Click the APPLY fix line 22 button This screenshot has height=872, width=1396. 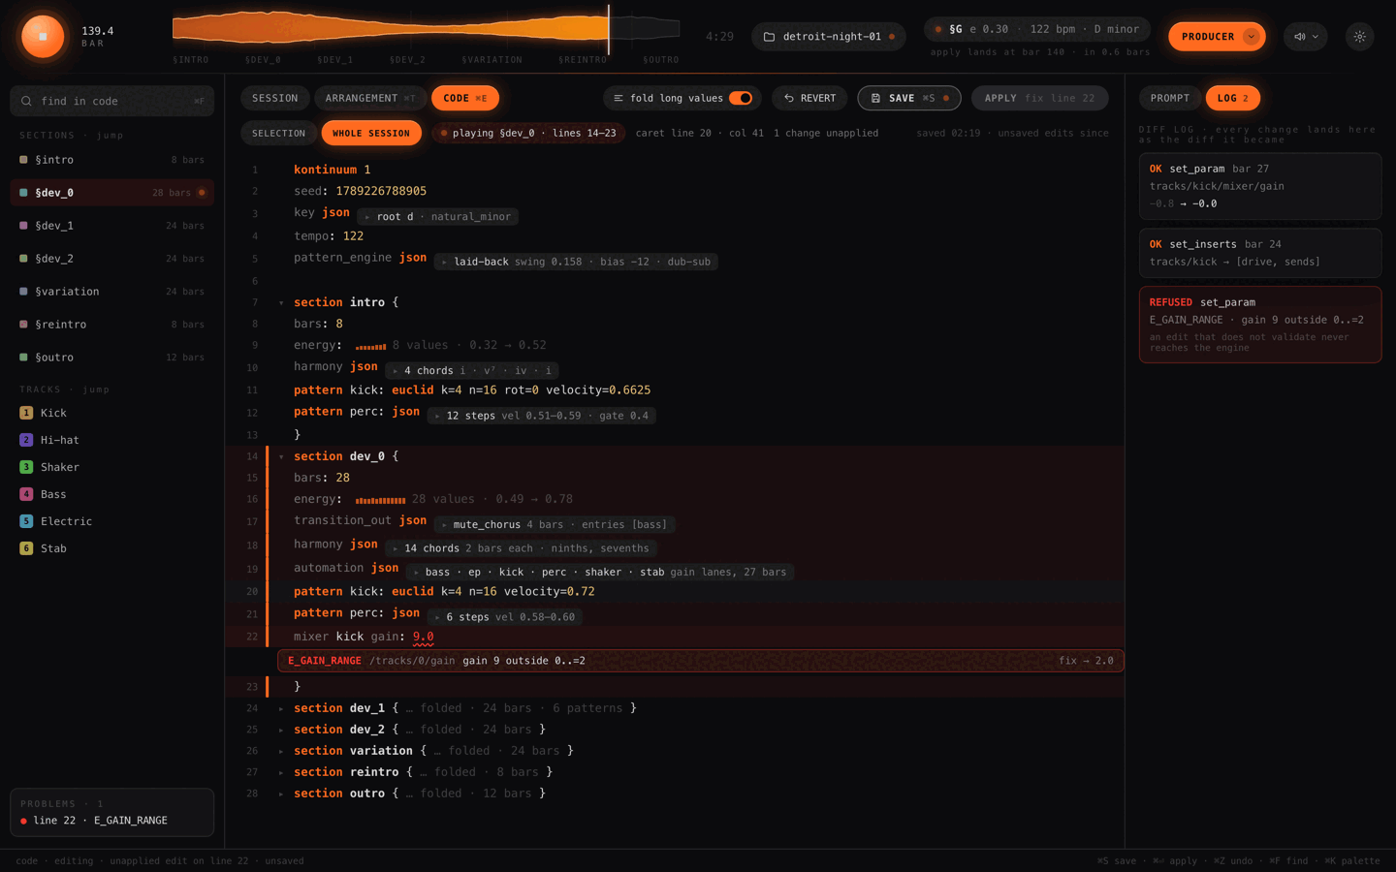[1039, 98]
